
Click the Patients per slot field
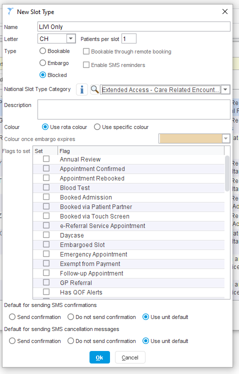(129, 38)
